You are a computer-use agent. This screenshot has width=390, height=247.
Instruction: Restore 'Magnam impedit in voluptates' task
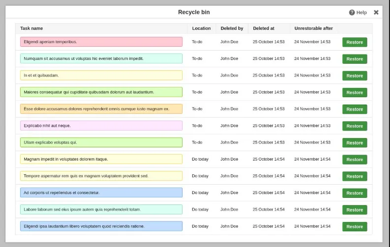point(355,160)
